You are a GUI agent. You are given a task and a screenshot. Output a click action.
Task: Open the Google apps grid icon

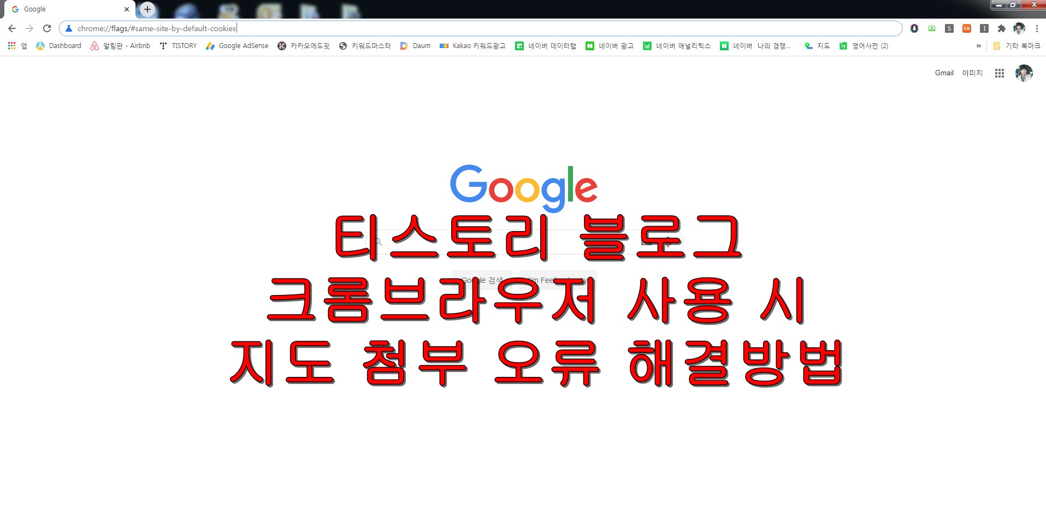tap(1000, 73)
